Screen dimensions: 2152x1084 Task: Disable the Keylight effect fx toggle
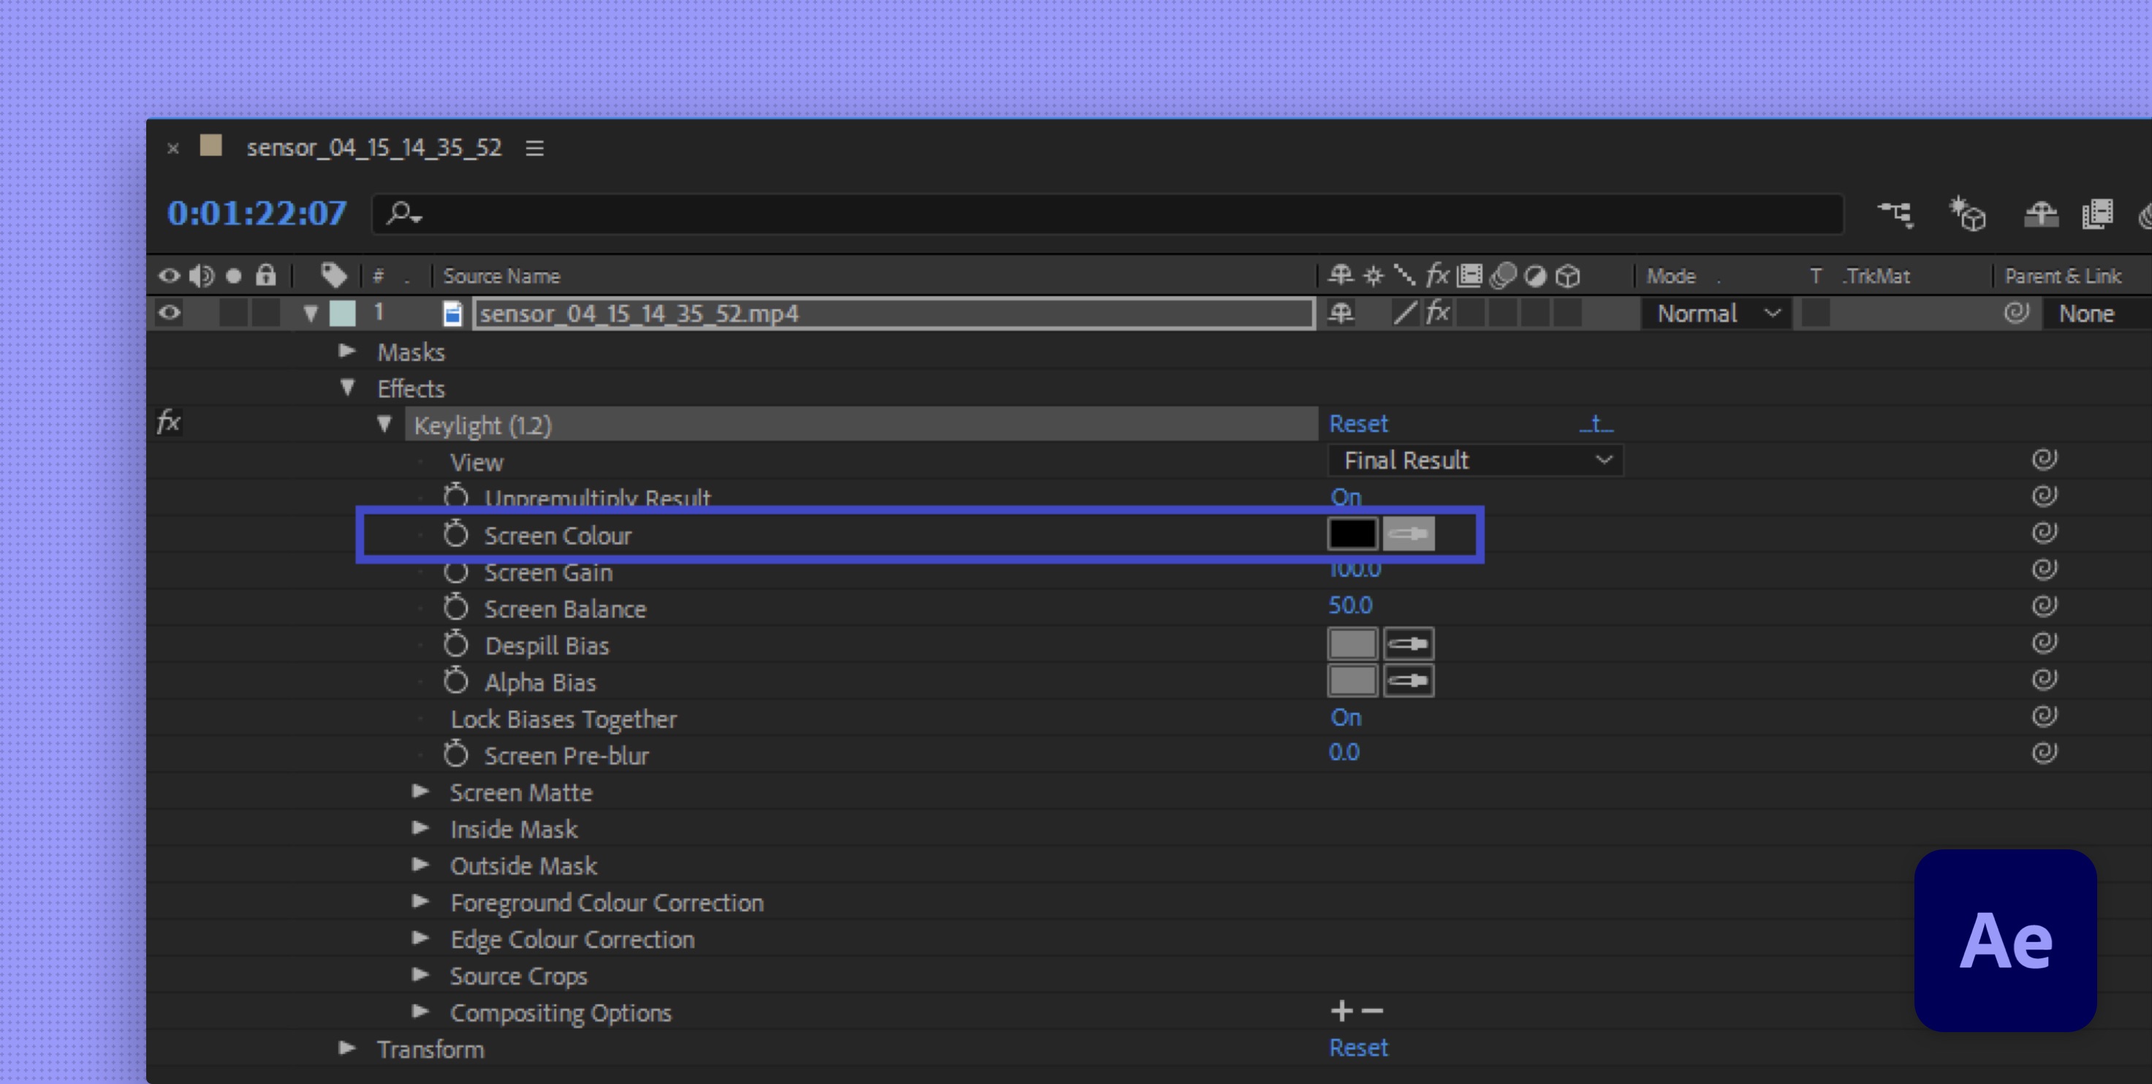tap(170, 422)
